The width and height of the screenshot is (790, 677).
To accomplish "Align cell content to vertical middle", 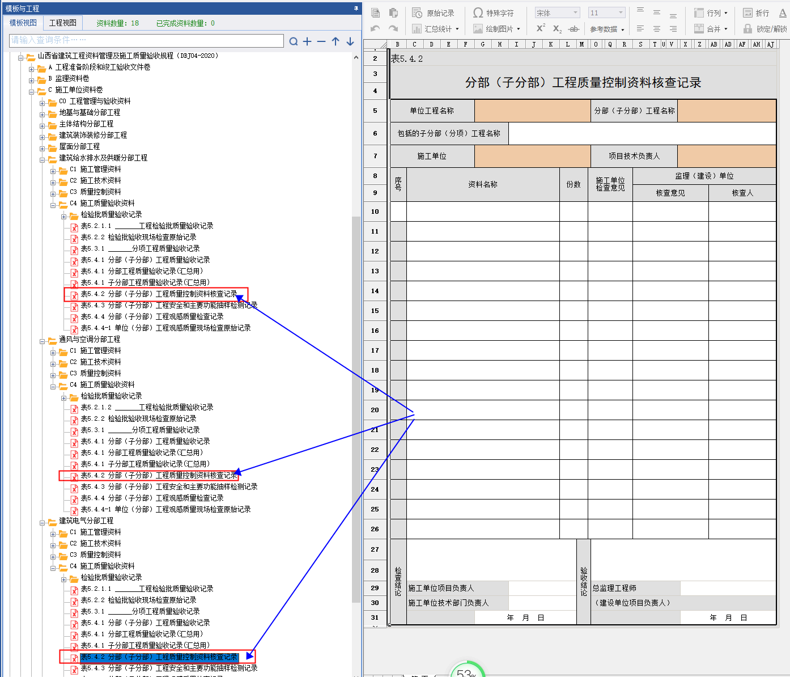I will 657,12.
